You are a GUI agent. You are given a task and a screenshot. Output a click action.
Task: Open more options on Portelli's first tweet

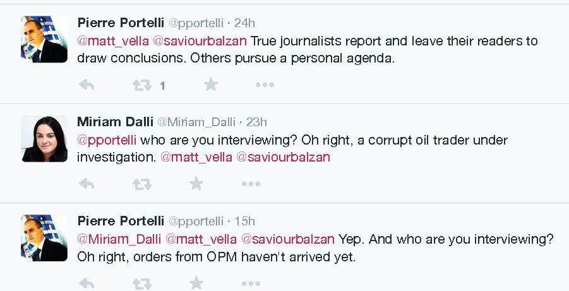[x=265, y=85]
